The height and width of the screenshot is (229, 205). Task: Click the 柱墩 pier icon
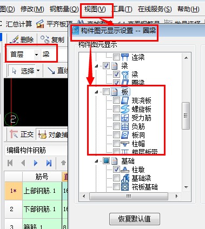pyautogui.click(x=125, y=169)
